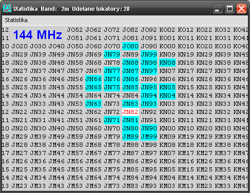Select highlighted JO80 locator cell
This screenshot has height=193, width=250.
pyautogui.click(x=130, y=46)
